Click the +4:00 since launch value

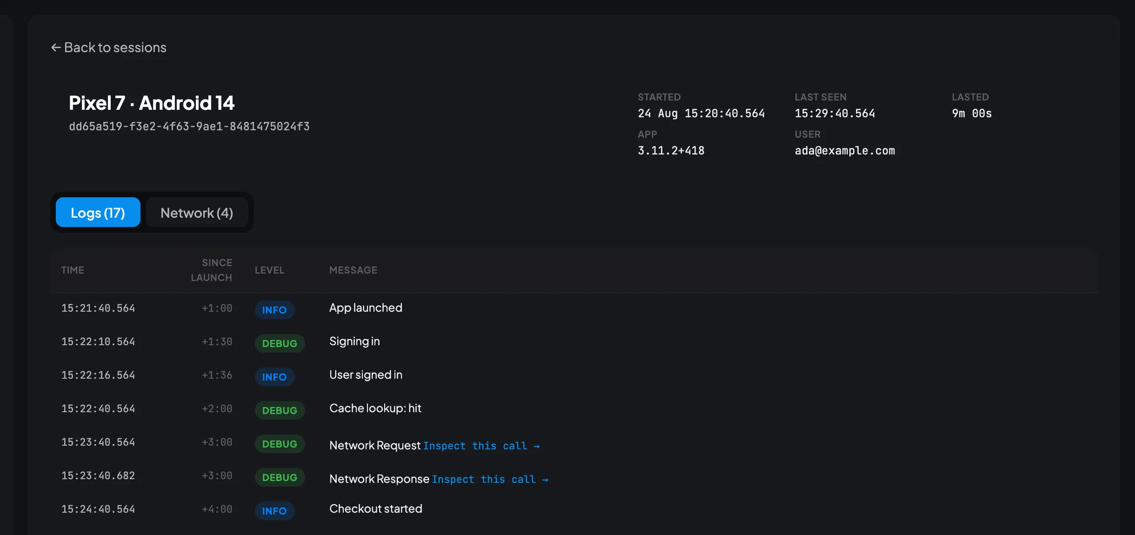tap(217, 509)
